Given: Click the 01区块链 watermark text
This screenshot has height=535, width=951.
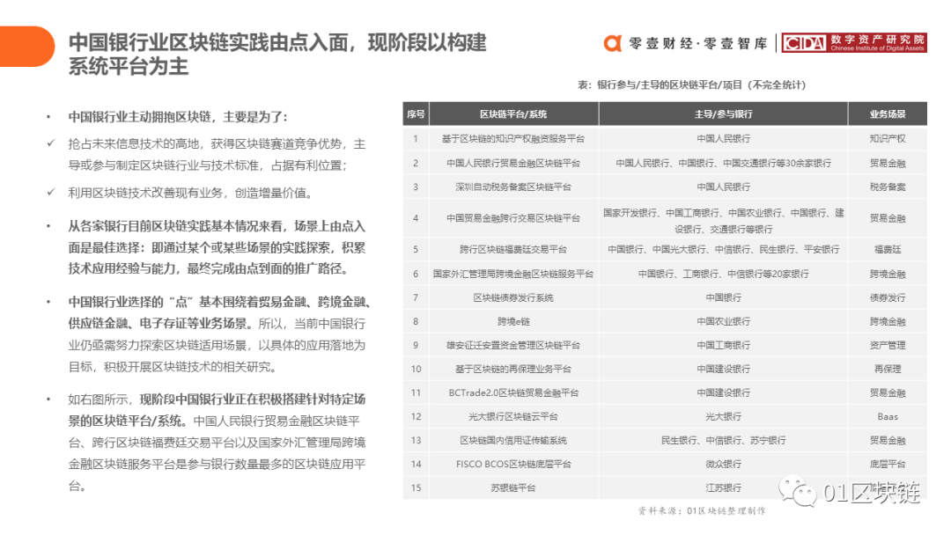Looking at the screenshot, I should coord(872,493).
